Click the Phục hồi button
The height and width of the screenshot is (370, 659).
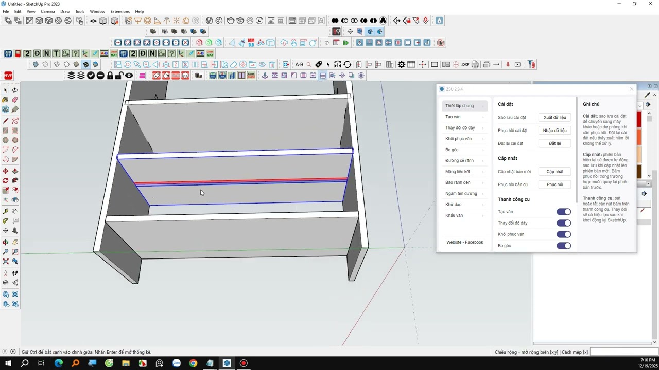click(x=554, y=184)
